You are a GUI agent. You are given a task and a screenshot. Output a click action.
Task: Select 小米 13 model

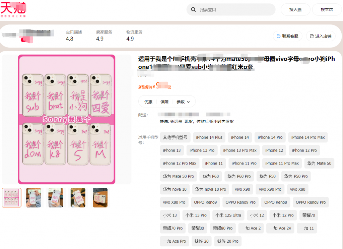point(170,215)
